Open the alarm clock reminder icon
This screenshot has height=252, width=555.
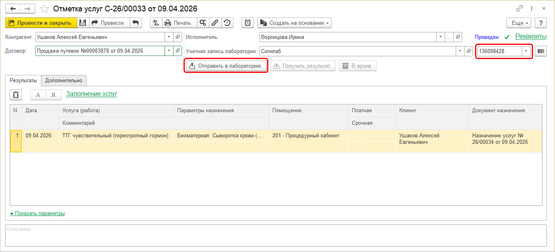pos(248,23)
